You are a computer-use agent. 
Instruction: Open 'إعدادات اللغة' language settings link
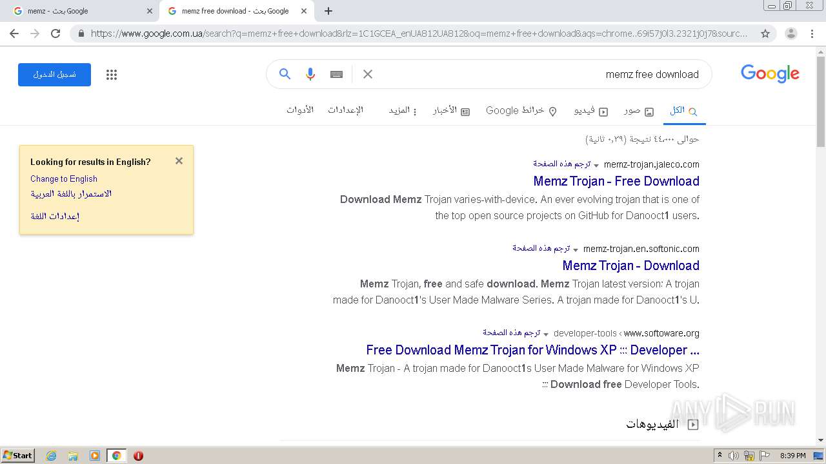tap(55, 216)
